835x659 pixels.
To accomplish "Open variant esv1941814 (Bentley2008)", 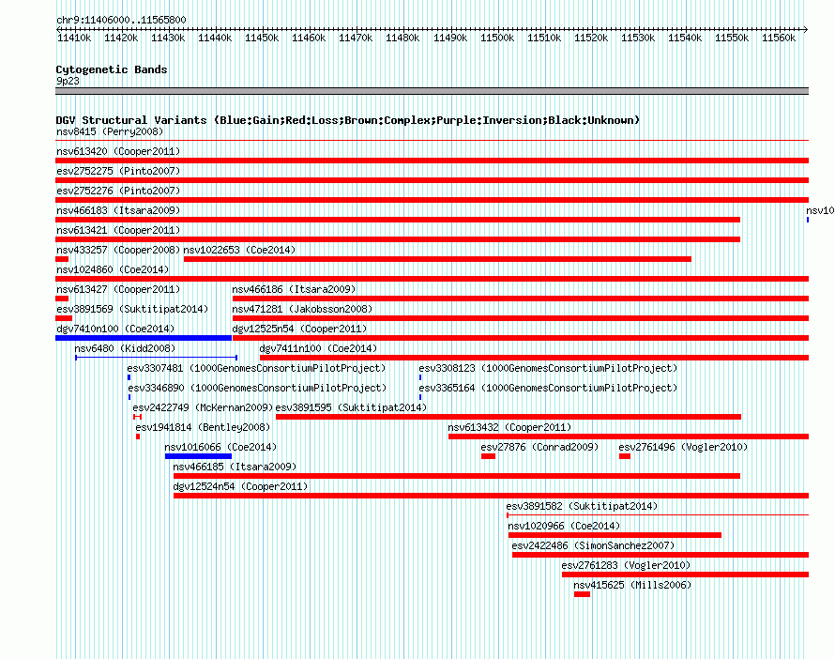I will click(203, 427).
